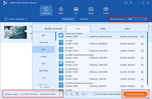Click the Alle konvertieren button
Viewport: 152px width, 99px height.
135,94
